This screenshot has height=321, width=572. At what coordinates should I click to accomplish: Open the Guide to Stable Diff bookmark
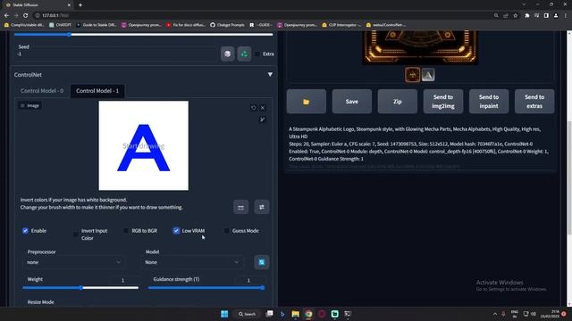97,25
